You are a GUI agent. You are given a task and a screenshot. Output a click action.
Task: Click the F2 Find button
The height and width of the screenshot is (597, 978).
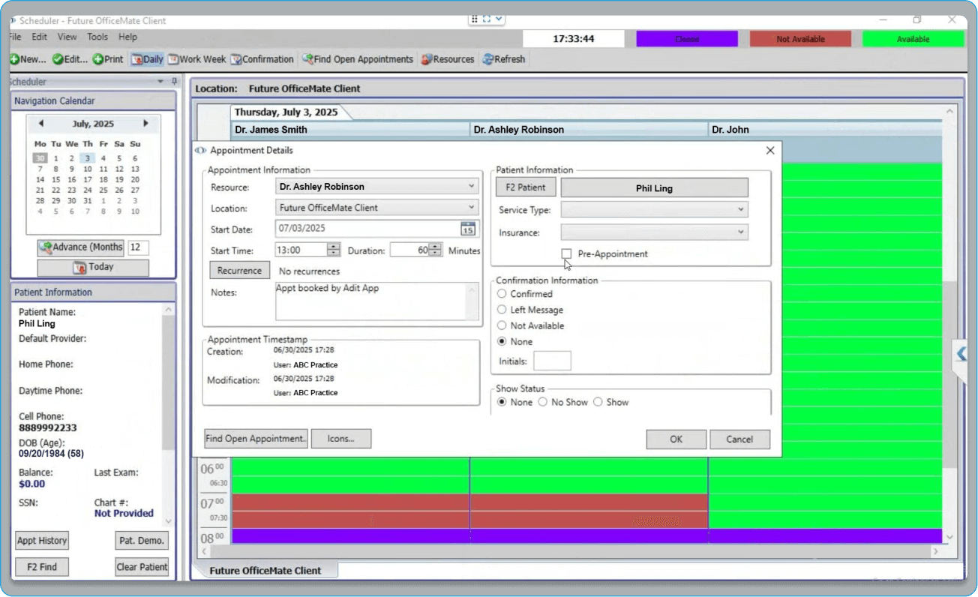(x=42, y=567)
